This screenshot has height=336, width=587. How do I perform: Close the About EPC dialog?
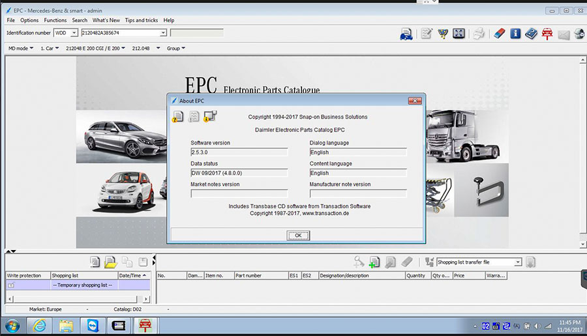415,100
